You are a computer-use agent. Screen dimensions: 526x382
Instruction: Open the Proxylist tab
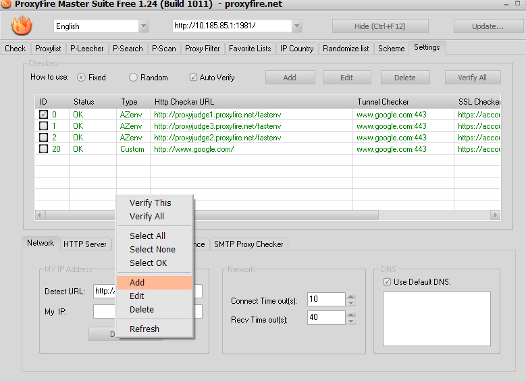(48, 49)
